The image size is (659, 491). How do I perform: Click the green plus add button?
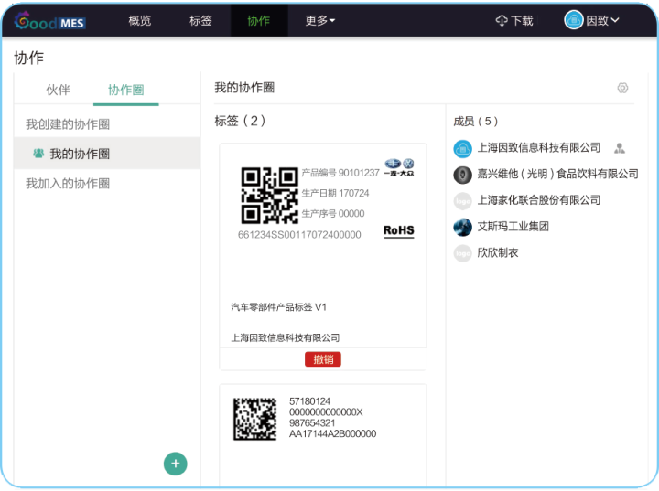pos(175,464)
